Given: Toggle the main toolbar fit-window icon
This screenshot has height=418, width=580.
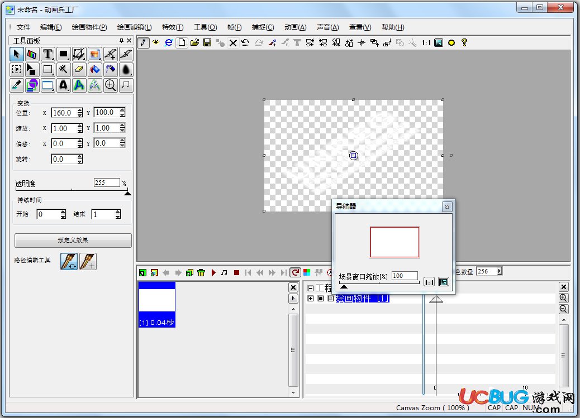Looking at the screenshot, I should point(439,43).
